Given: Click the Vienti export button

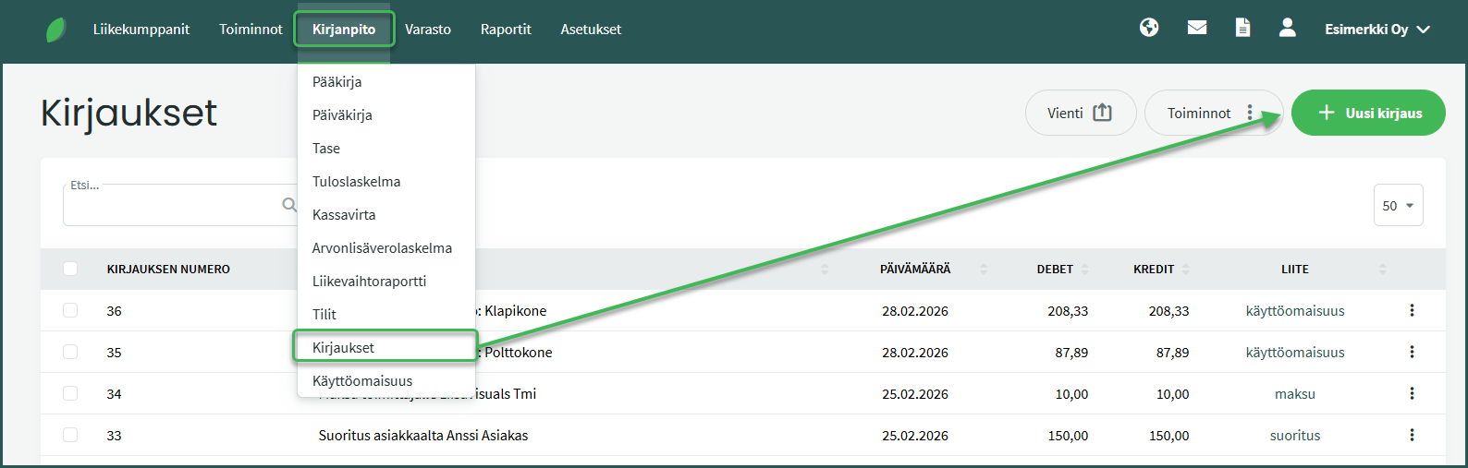Looking at the screenshot, I should tap(1080, 113).
